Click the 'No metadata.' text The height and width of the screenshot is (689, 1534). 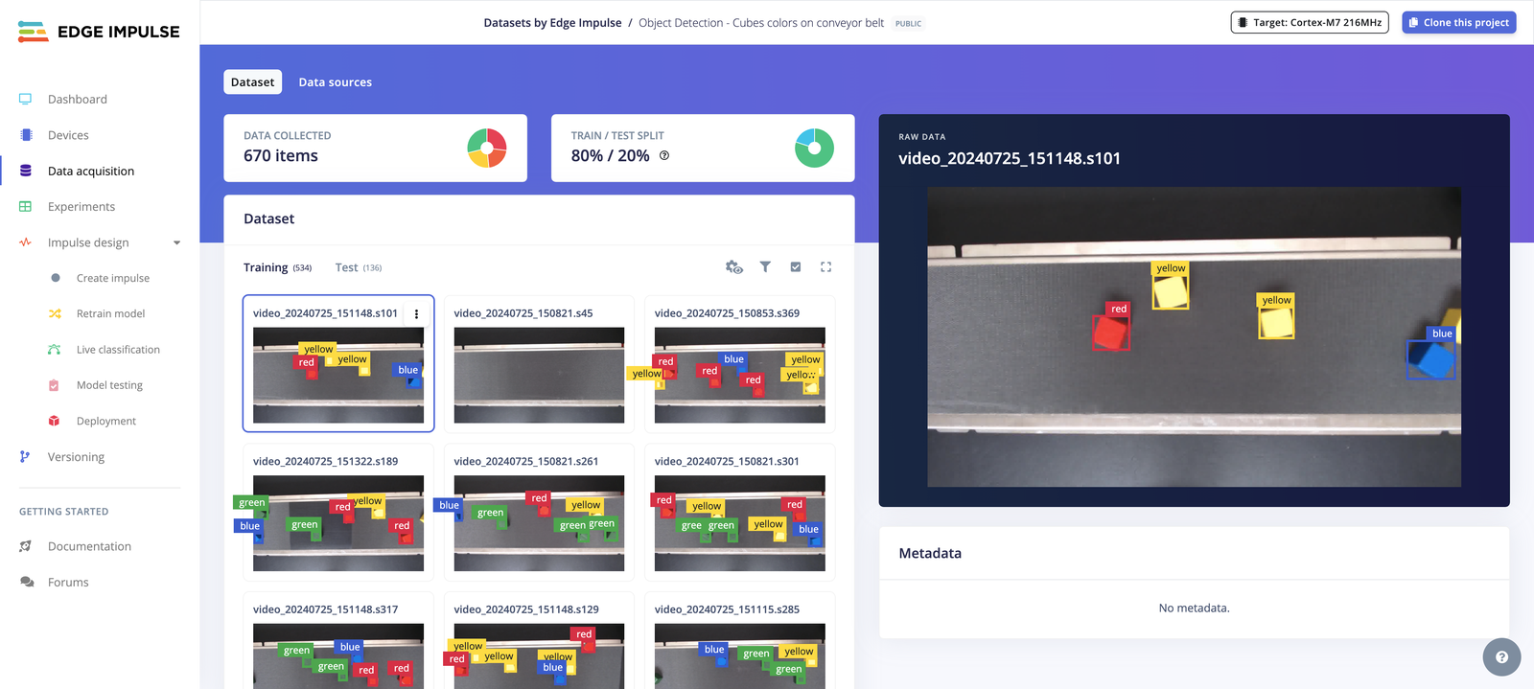point(1194,608)
